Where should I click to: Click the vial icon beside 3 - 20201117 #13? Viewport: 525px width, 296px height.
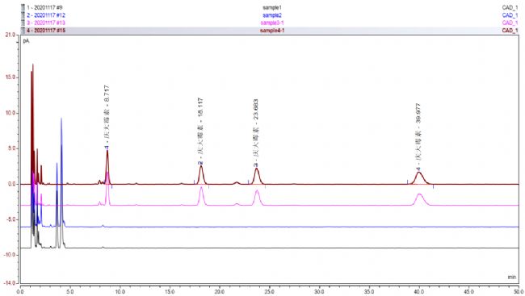tap(23, 23)
